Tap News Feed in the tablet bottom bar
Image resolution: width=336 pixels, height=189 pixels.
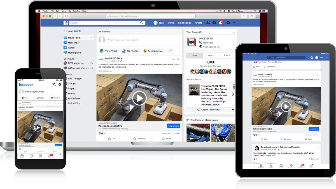pyautogui.click(x=261, y=166)
